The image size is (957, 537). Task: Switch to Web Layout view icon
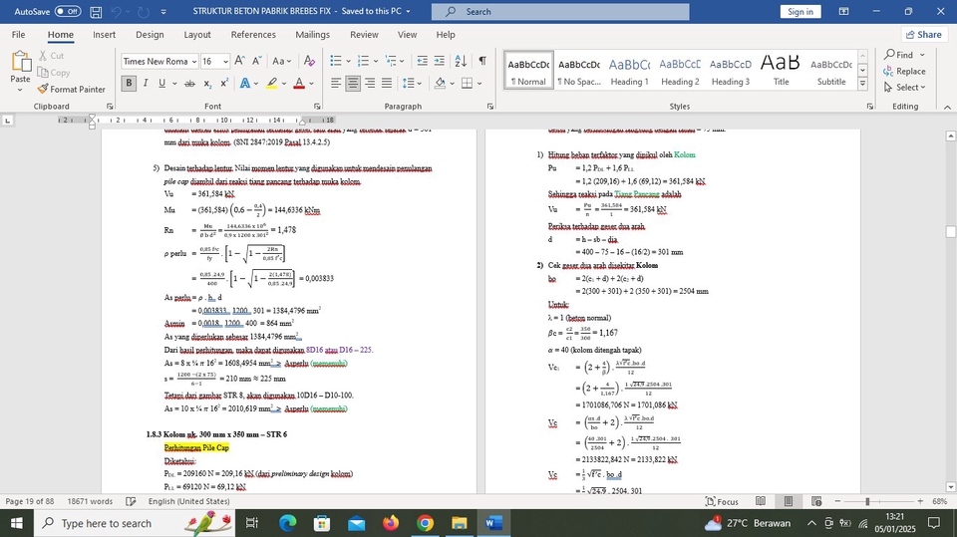pos(816,501)
